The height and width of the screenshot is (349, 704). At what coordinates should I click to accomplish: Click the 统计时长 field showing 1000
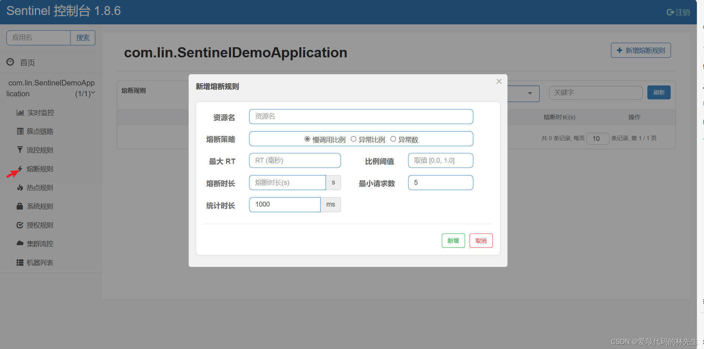(x=285, y=205)
